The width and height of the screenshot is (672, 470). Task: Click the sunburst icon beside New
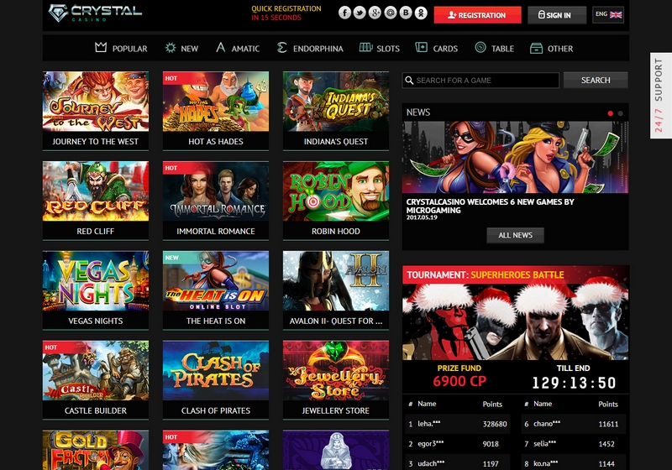point(171,48)
